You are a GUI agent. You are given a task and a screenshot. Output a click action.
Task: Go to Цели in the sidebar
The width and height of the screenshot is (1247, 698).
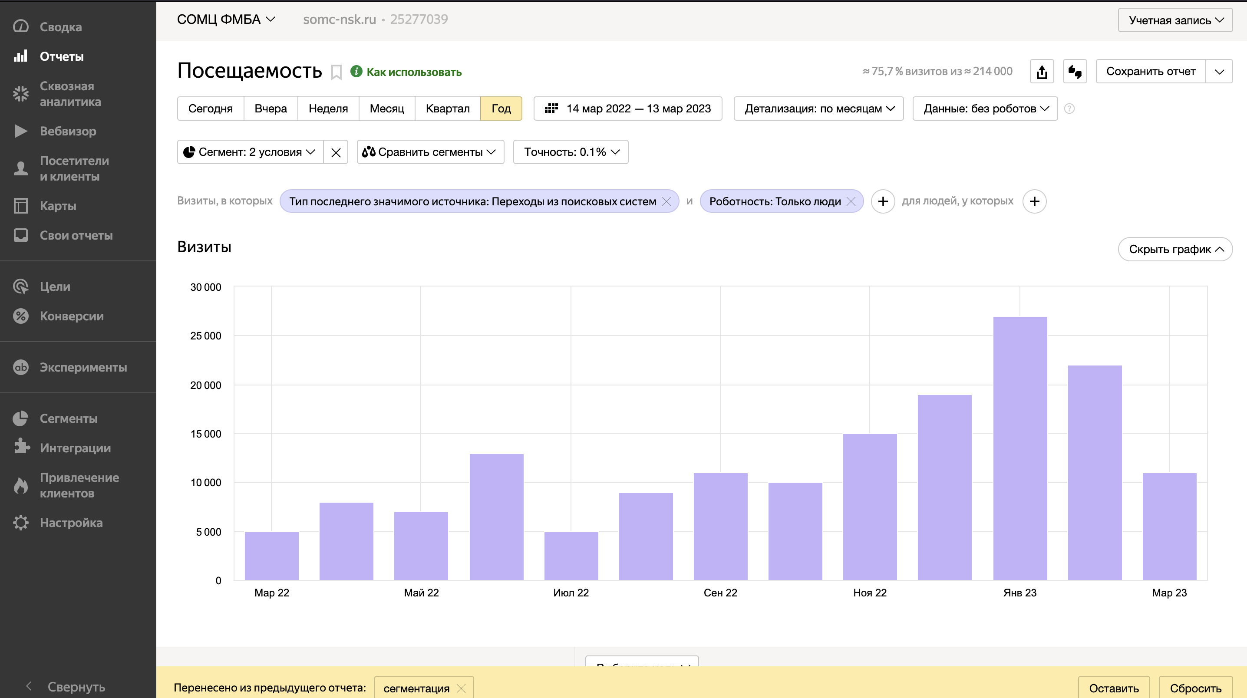click(x=55, y=286)
